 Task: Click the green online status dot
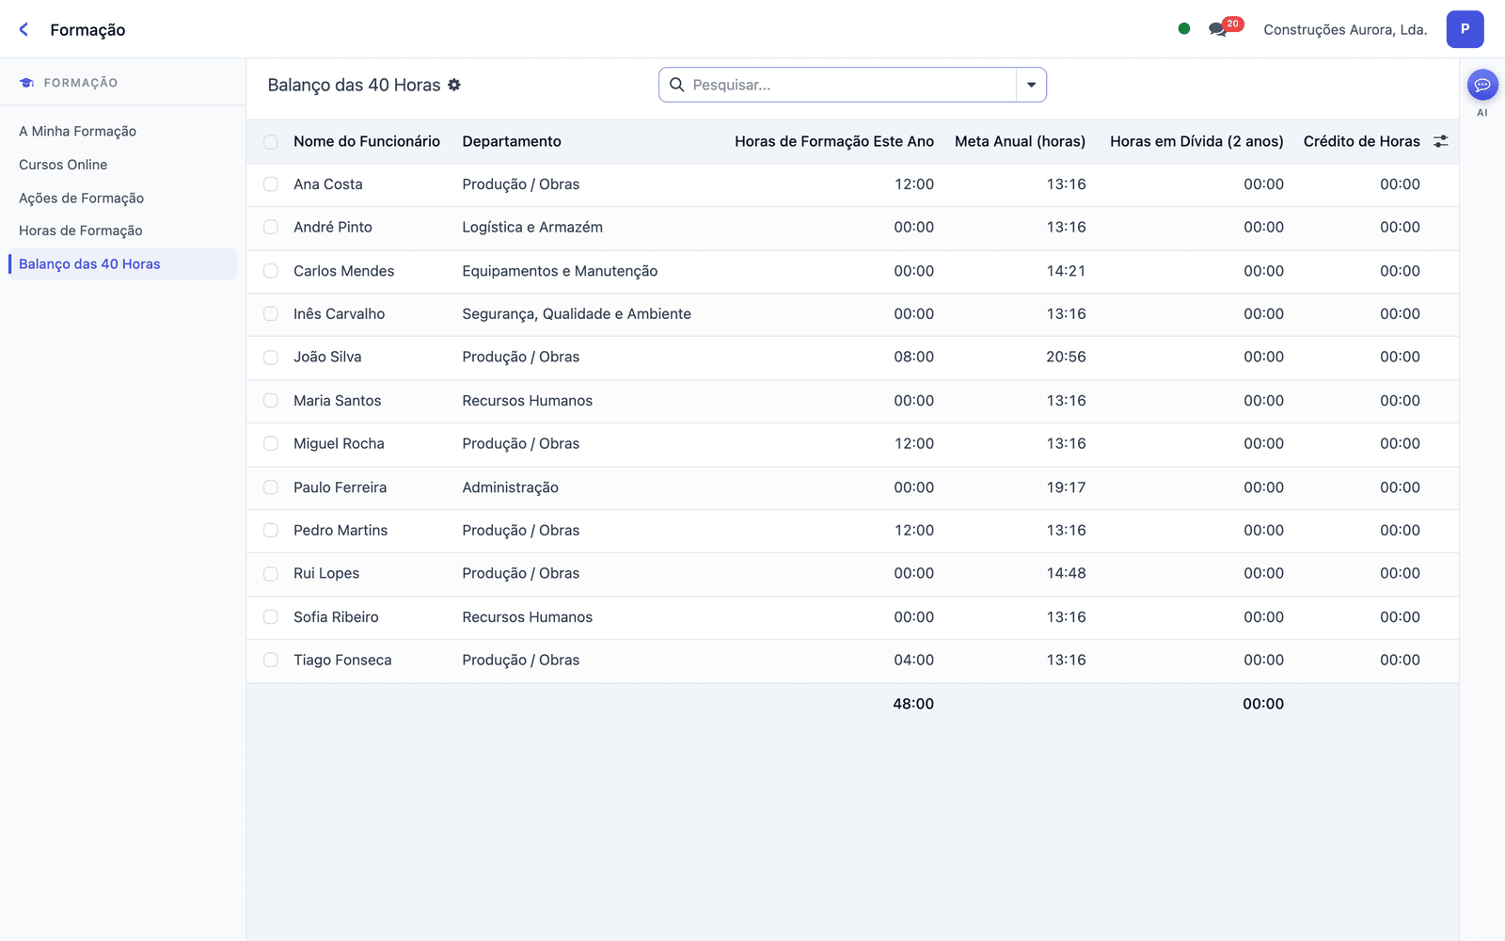1184,28
